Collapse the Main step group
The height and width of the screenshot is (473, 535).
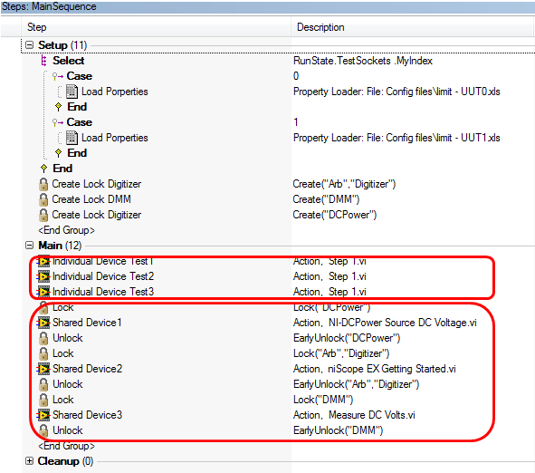[x=30, y=246]
